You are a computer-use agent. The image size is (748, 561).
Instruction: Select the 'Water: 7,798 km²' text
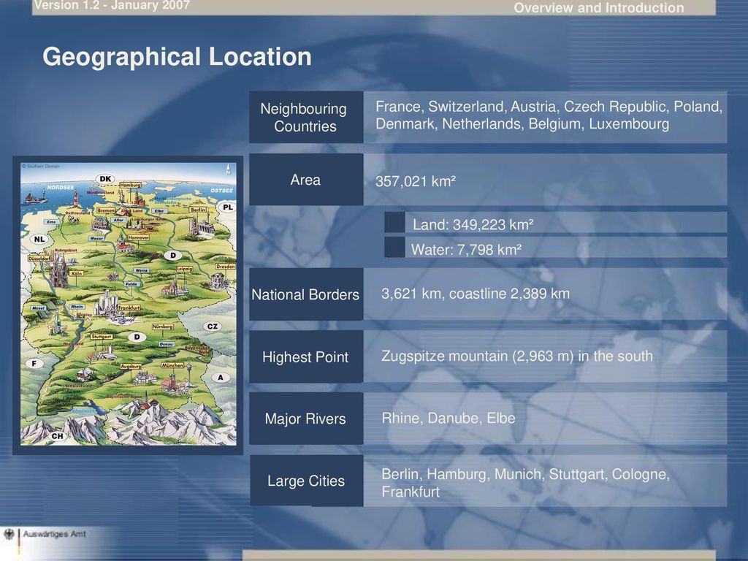click(466, 250)
